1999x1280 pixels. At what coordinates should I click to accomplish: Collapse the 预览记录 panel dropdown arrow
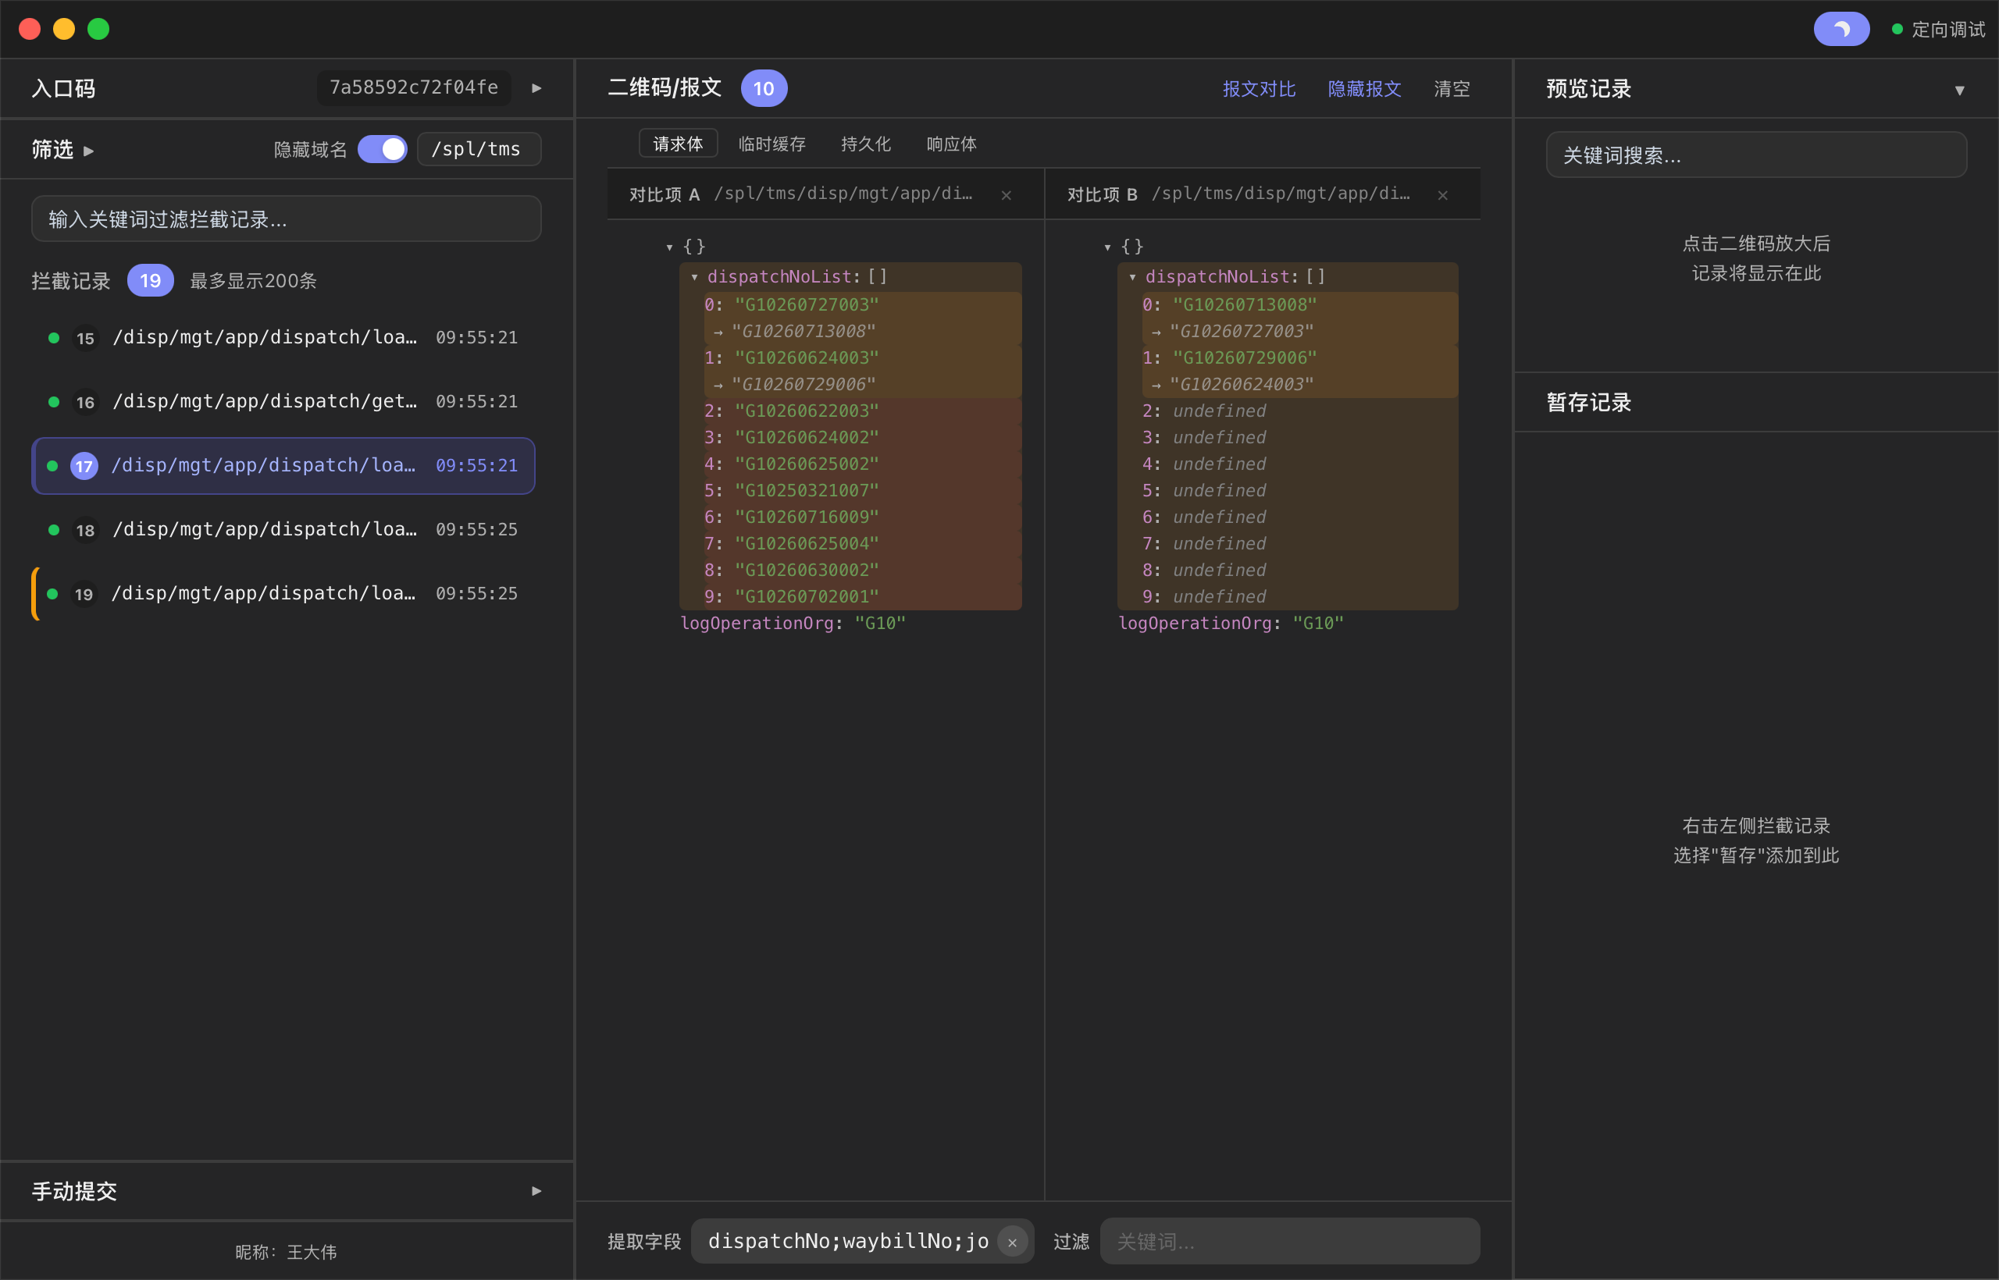[1960, 90]
